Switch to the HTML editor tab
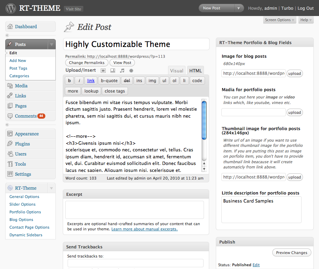319x269 pixels. [196, 71]
